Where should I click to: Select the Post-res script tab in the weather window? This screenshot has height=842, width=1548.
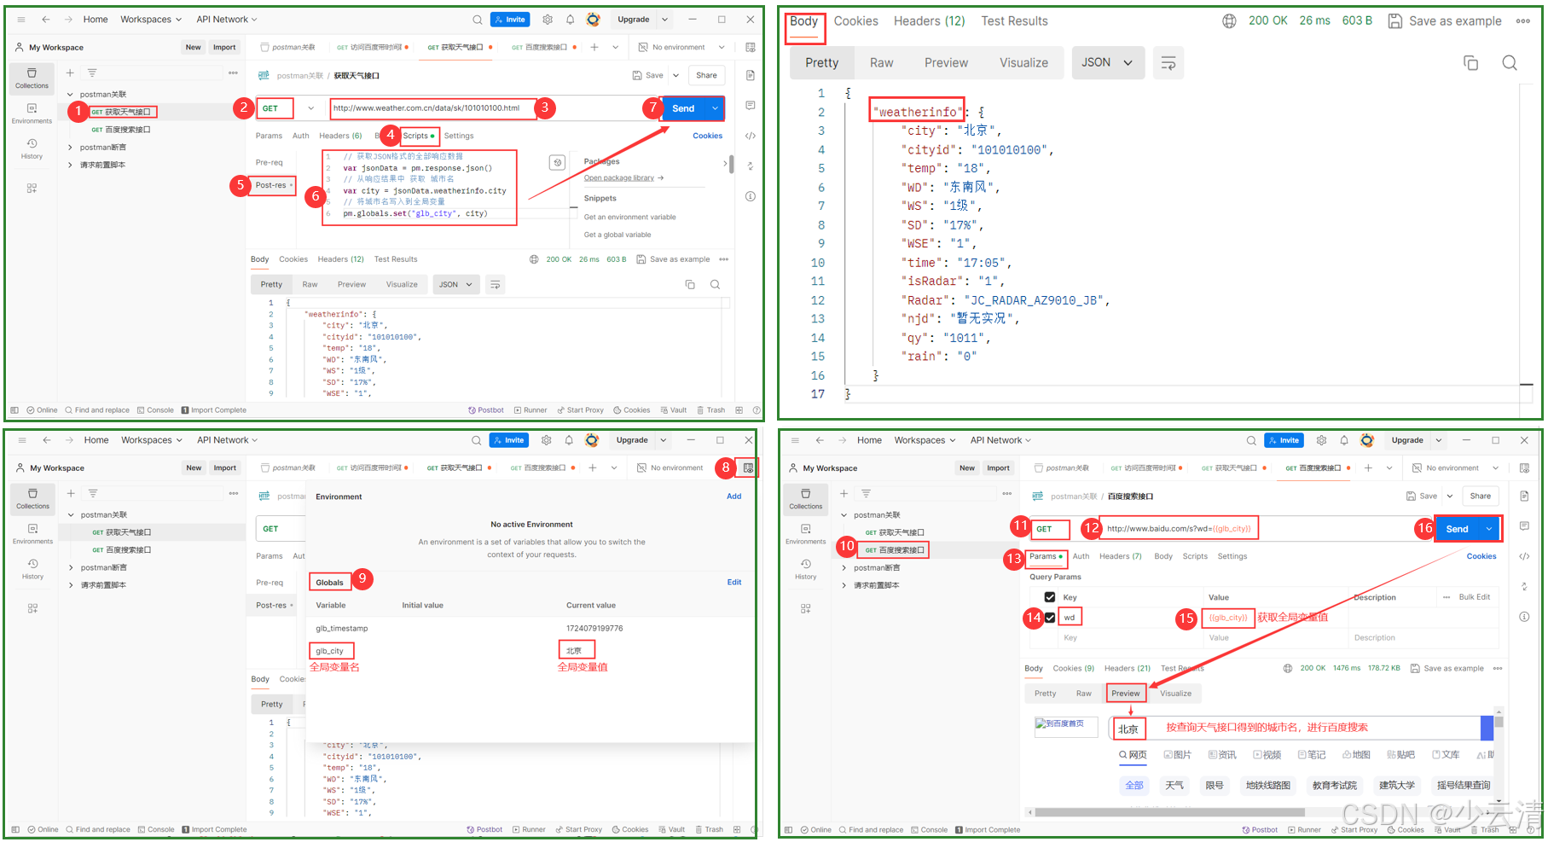tap(273, 185)
